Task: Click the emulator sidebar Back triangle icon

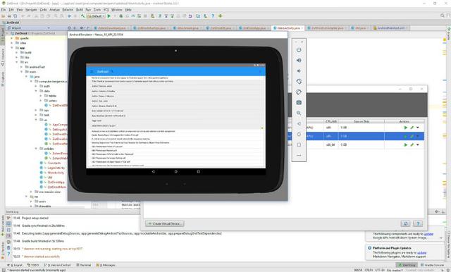Action: [x=299, y=123]
